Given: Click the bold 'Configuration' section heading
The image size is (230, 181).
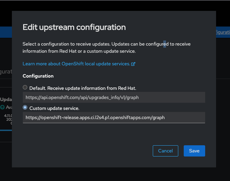Looking at the screenshot, I should (x=38, y=76).
